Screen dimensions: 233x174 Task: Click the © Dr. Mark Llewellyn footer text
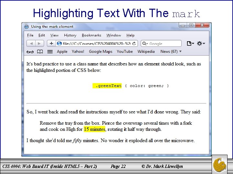pyautogui.click(x=162, y=167)
